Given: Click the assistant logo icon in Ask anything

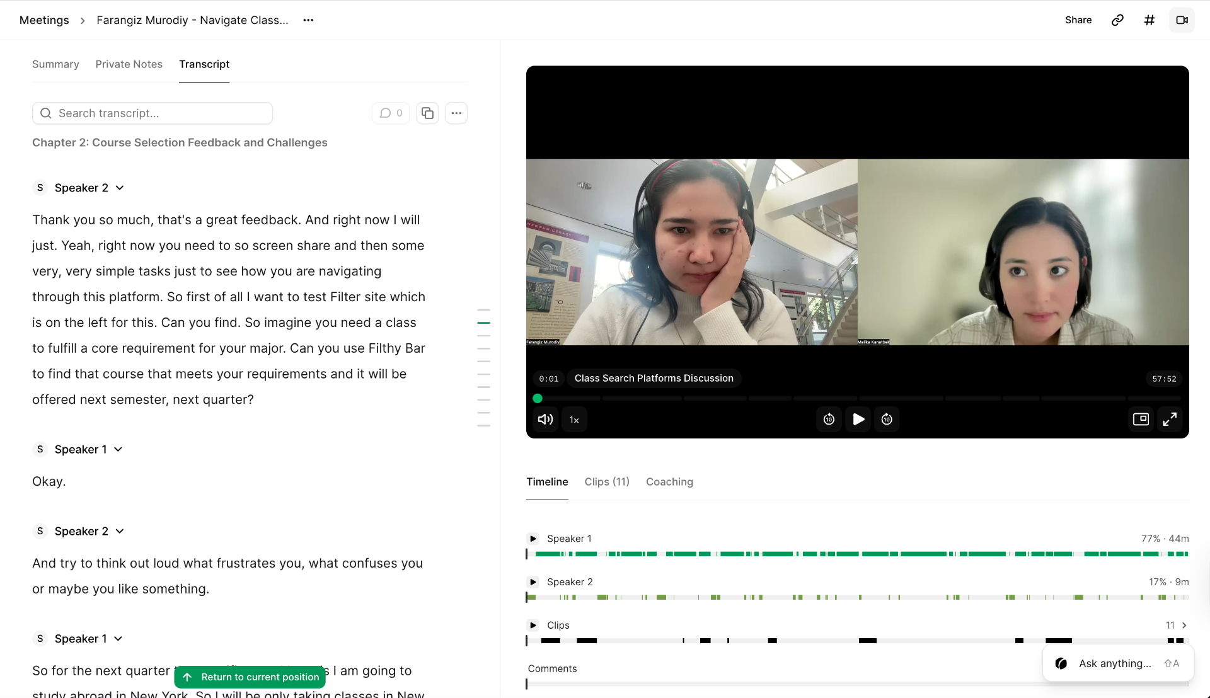Looking at the screenshot, I should click(x=1061, y=663).
